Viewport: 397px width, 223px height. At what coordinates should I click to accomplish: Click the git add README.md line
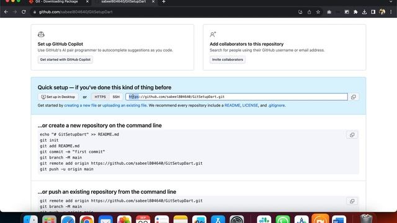(60, 146)
